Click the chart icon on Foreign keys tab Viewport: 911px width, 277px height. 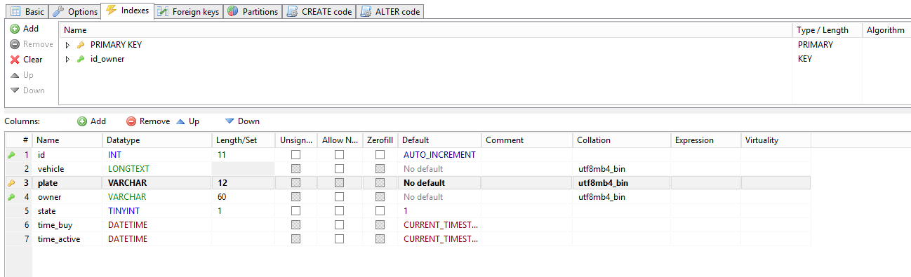point(163,12)
